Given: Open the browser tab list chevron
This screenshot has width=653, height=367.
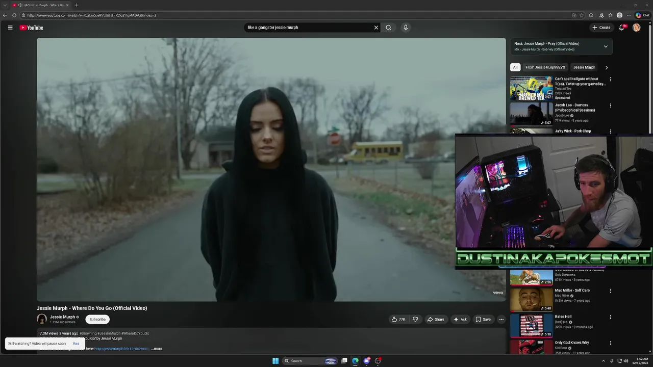Looking at the screenshot, I should [x=6, y=5].
